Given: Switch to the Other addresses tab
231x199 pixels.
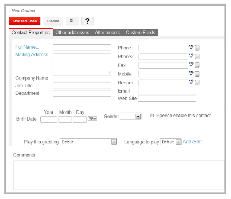Looking at the screenshot, I should pyautogui.click(x=72, y=33).
